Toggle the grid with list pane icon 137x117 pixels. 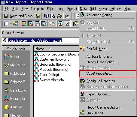[37, 24]
